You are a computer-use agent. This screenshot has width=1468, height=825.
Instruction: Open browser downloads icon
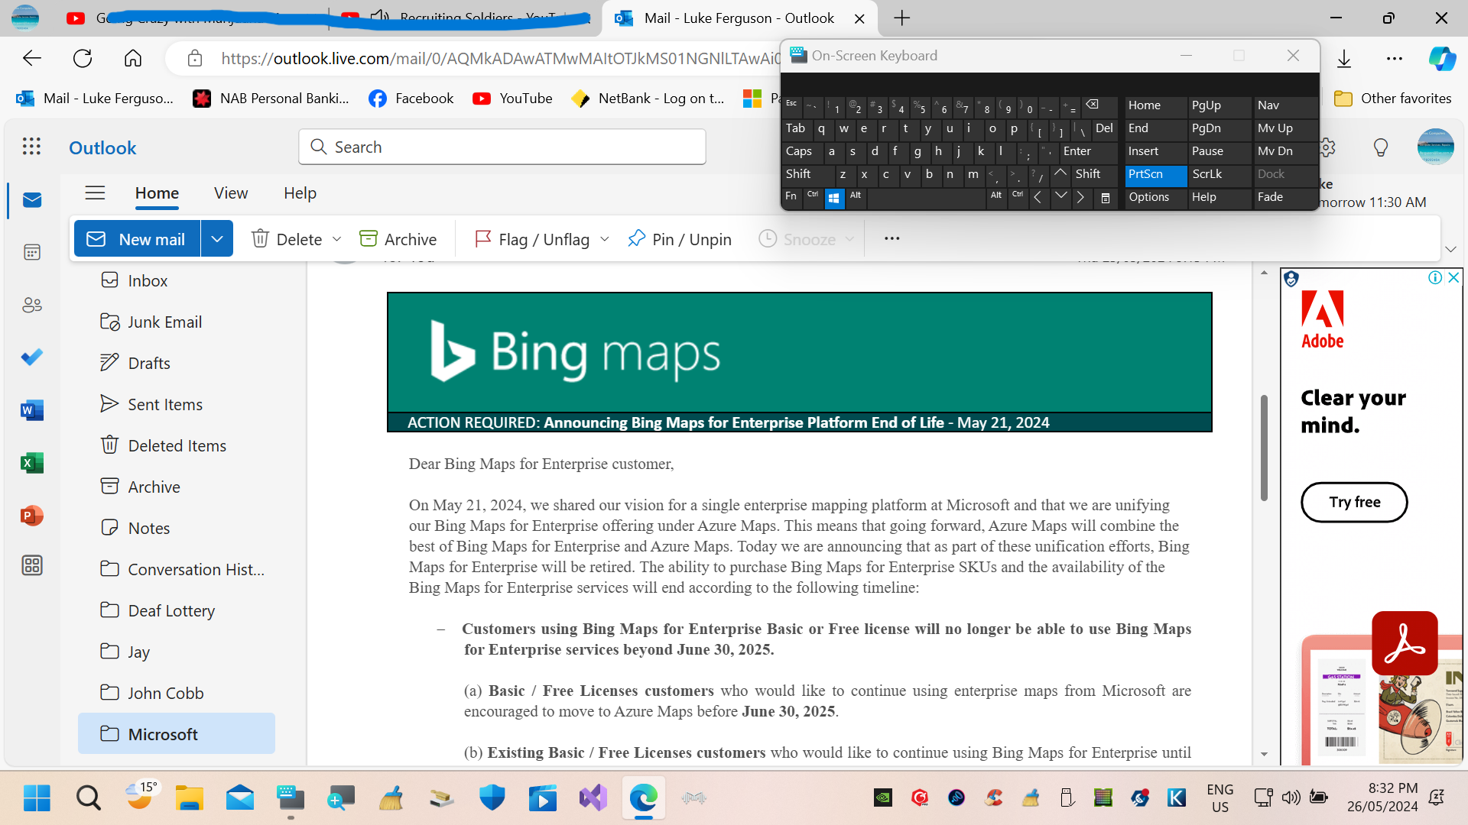coord(1344,58)
